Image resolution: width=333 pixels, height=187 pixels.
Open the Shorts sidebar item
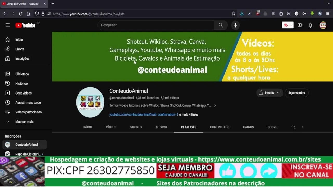click(26, 49)
